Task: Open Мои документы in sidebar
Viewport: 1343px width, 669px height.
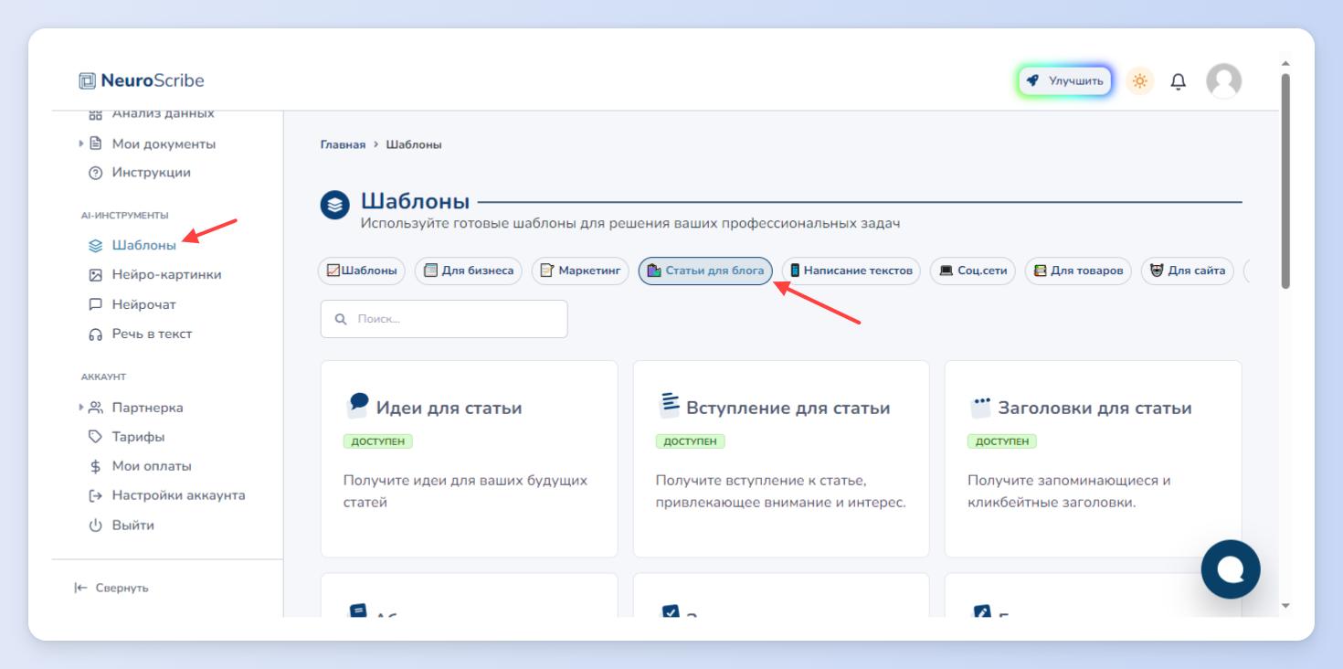Action: (x=164, y=143)
